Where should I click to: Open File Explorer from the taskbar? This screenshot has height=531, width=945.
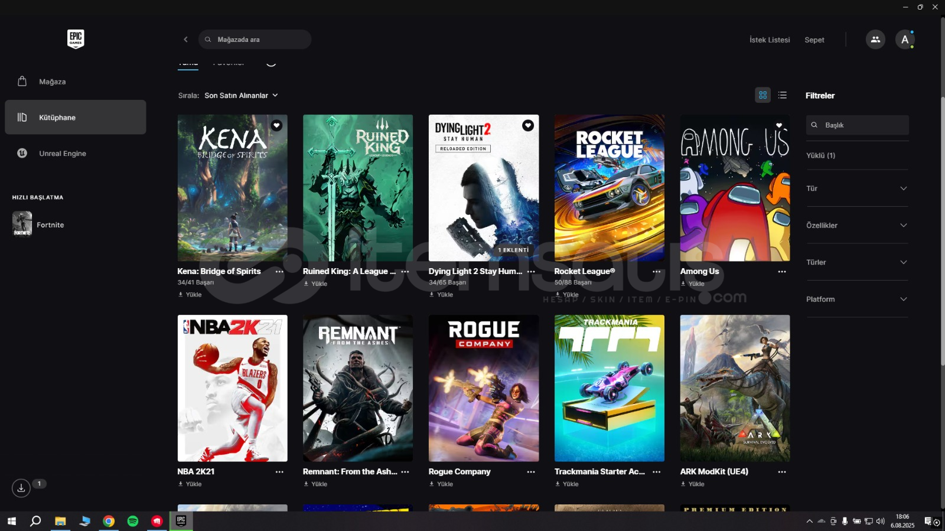60,521
